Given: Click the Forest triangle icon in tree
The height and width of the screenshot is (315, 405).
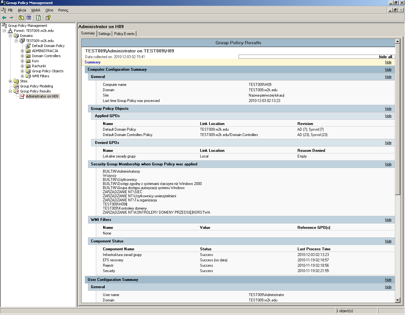Looking at the screenshot, I should [10, 31].
